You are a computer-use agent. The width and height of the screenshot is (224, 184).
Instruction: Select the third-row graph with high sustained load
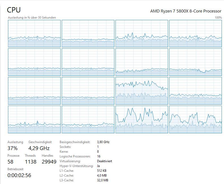(x=142, y=91)
